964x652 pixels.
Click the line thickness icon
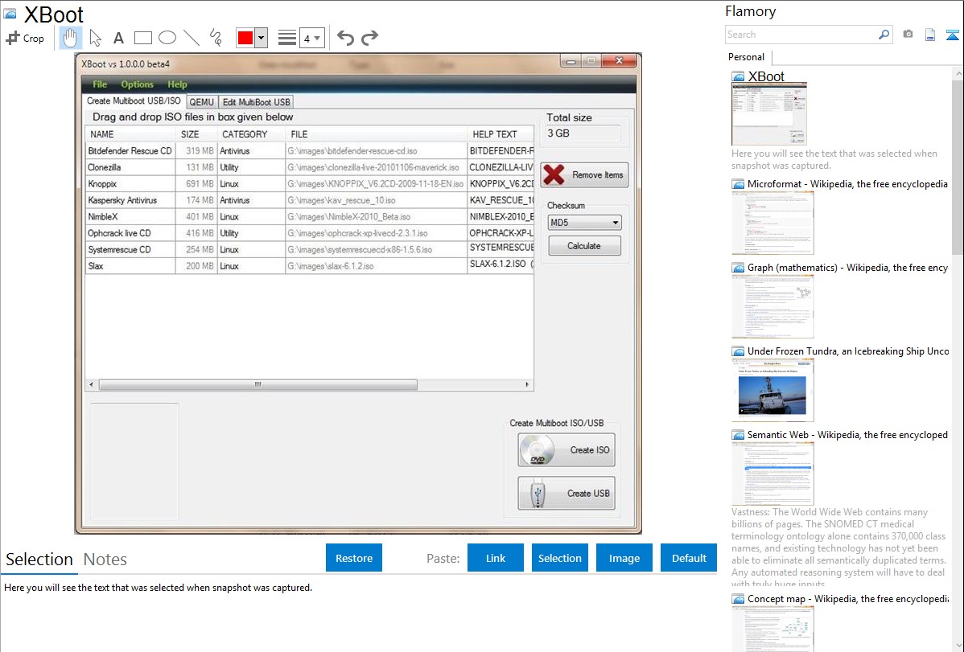point(286,38)
